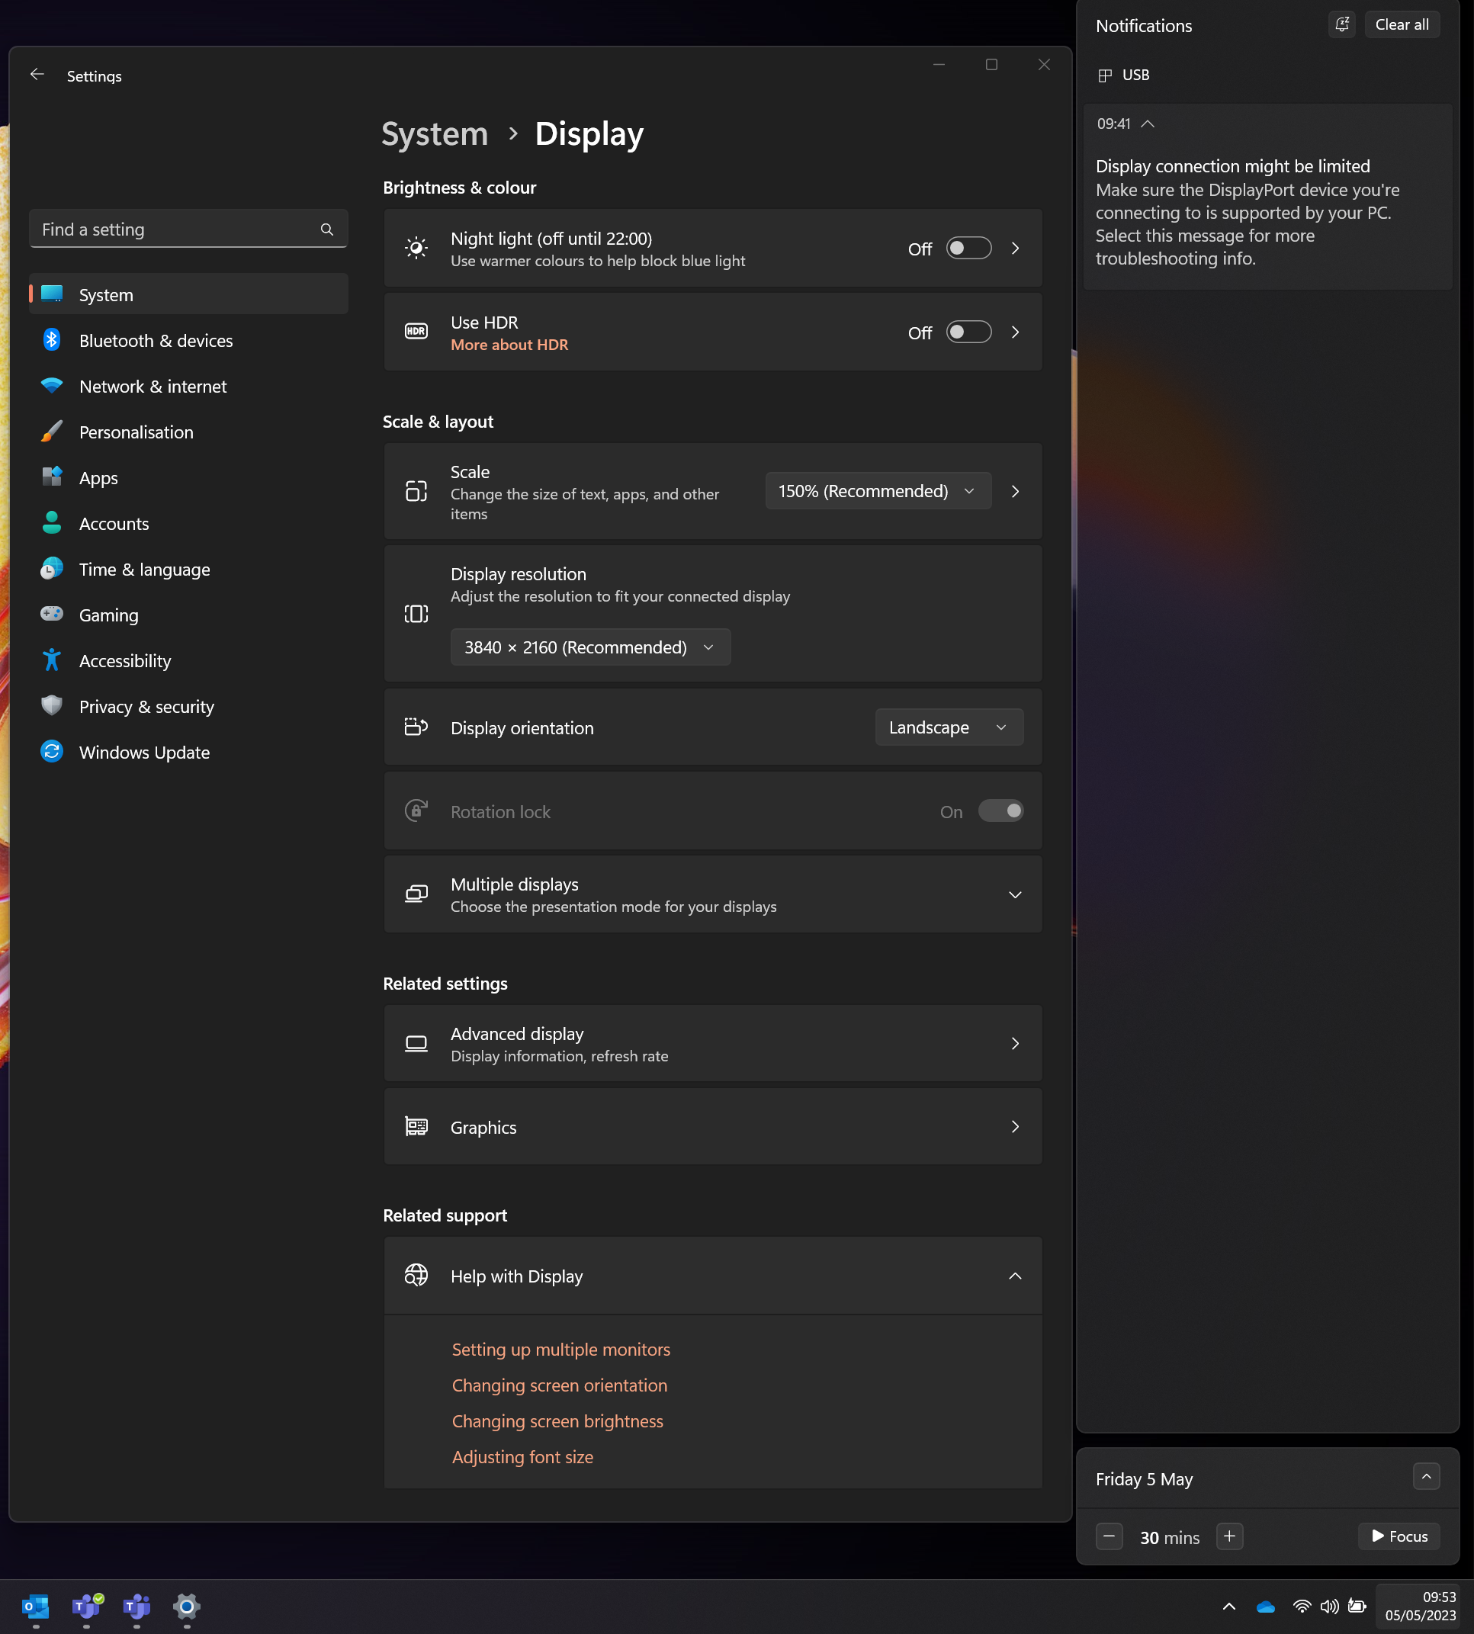Turn on the Night light toggle

[x=968, y=249]
